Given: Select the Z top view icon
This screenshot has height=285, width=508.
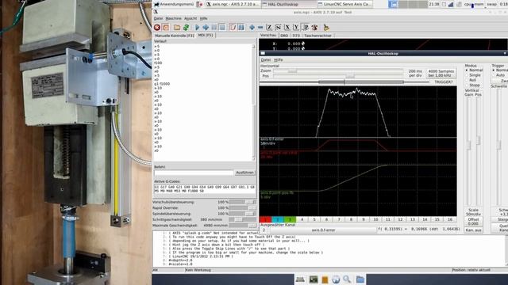Looking at the screenshot, I should [269, 28].
